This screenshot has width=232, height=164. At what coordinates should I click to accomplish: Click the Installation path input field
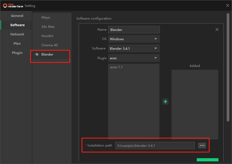click(155, 145)
